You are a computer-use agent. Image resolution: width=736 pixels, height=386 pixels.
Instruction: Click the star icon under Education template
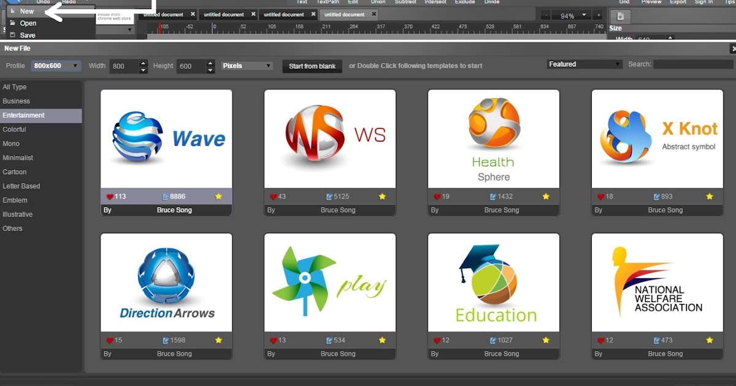point(546,340)
